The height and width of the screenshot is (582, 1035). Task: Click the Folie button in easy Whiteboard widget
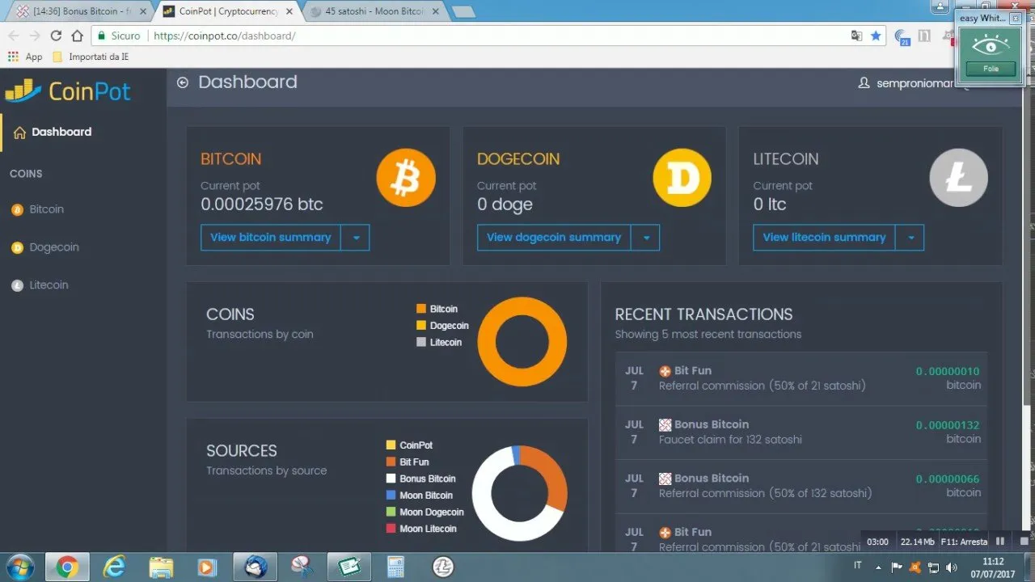pos(991,69)
